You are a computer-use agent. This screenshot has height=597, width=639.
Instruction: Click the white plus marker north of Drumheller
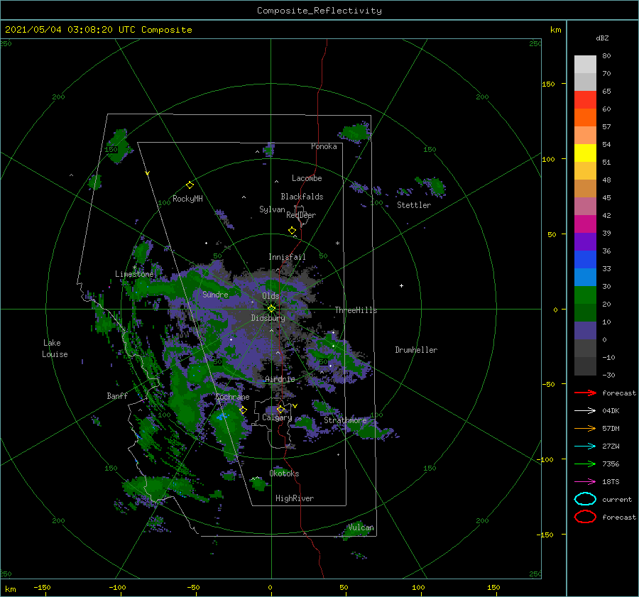click(x=401, y=285)
